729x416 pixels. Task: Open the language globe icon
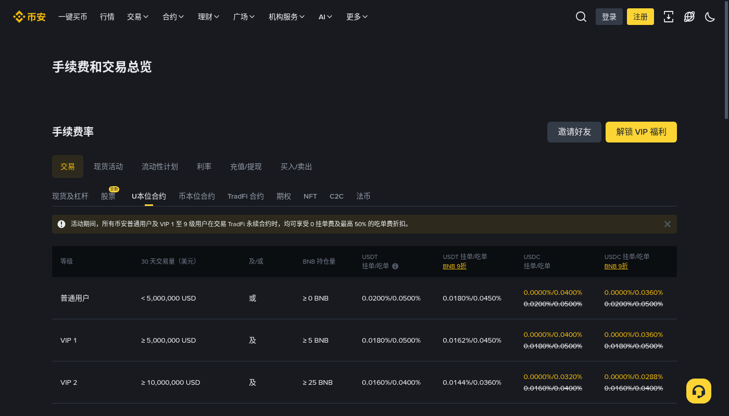coord(689,17)
